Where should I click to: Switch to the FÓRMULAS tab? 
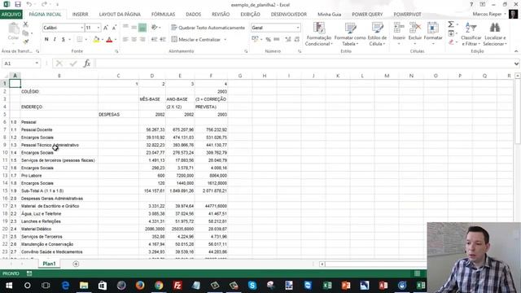pyautogui.click(x=163, y=15)
